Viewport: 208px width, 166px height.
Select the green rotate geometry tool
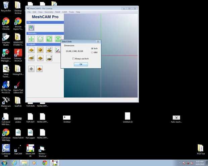pyautogui.click(x=40, y=39)
